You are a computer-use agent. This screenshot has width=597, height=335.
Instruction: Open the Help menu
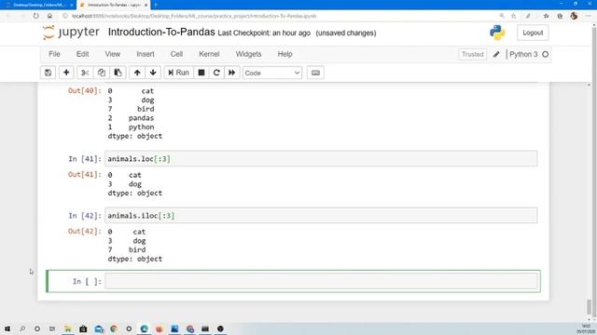pyautogui.click(x=285, y=54)
